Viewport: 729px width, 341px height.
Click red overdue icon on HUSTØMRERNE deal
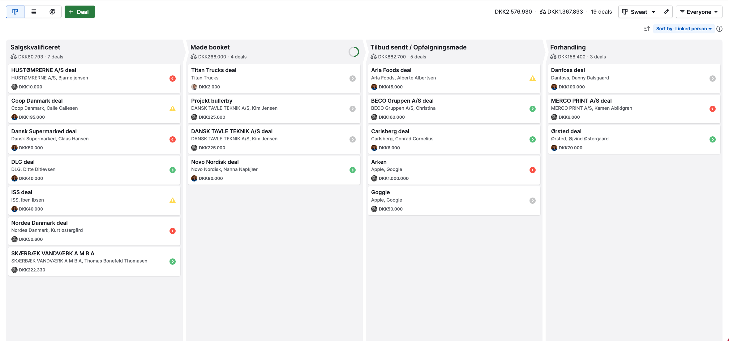coord(173,79)
